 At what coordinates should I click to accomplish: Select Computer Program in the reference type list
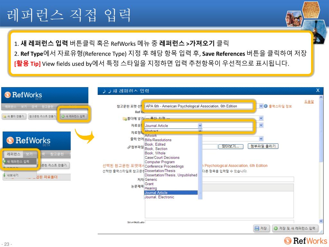[x=171, y=162]
